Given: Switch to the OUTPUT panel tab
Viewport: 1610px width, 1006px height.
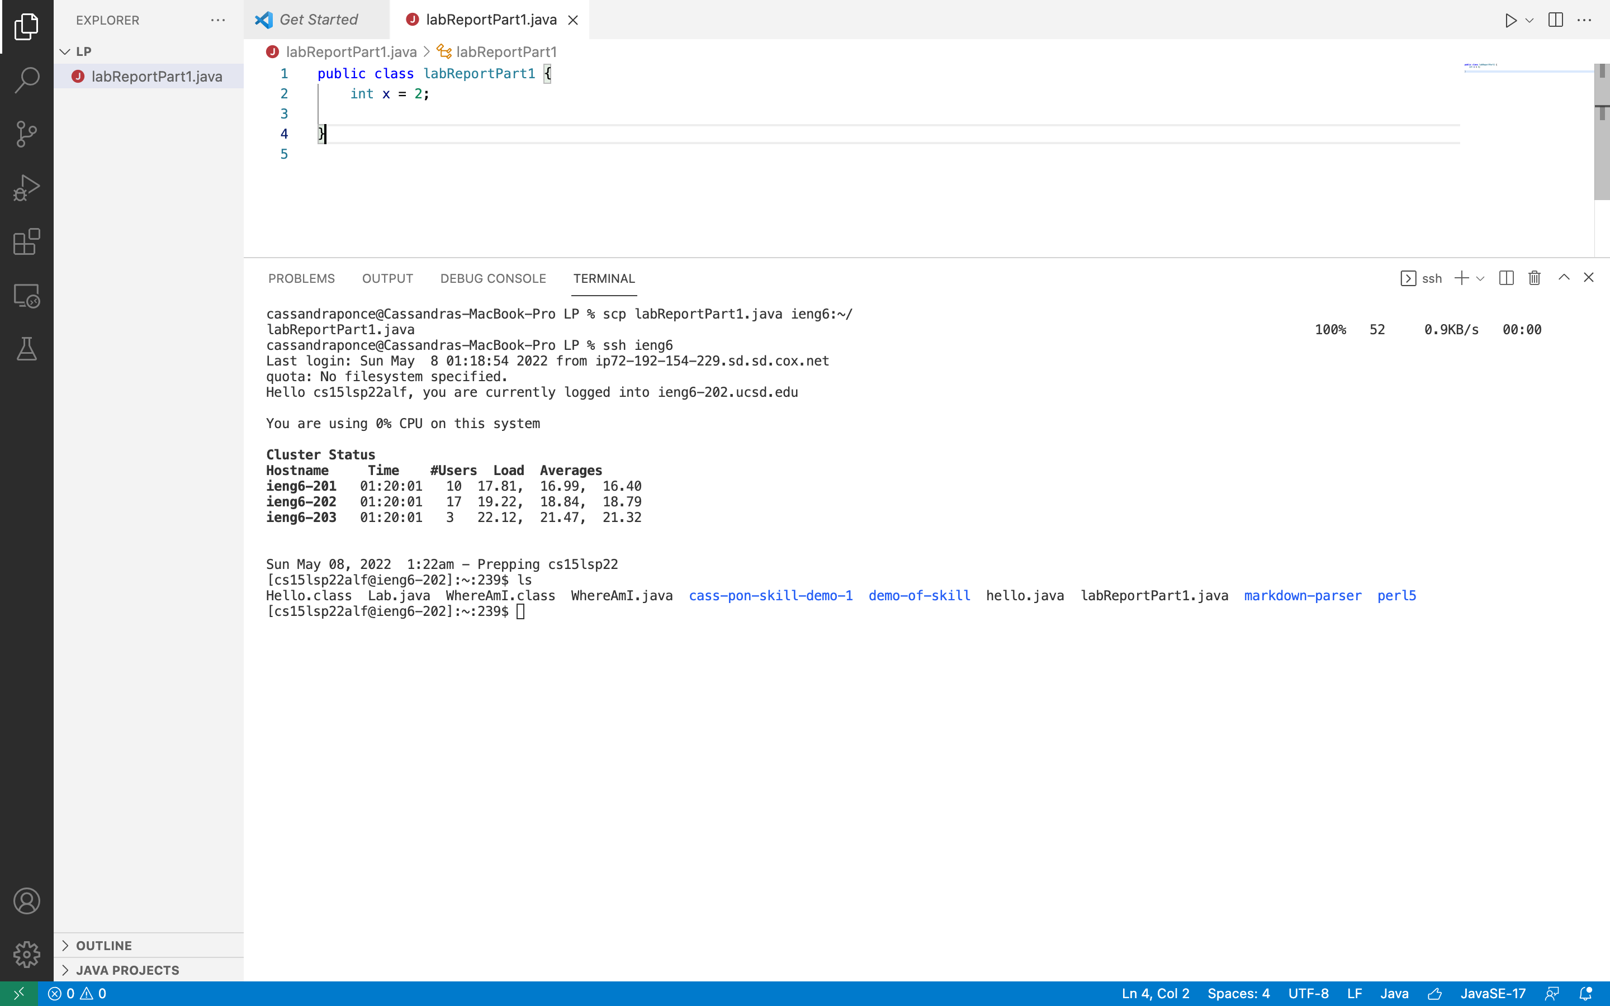Looking at the screenshot, I should pyautogui.click(x=387, y=278).
